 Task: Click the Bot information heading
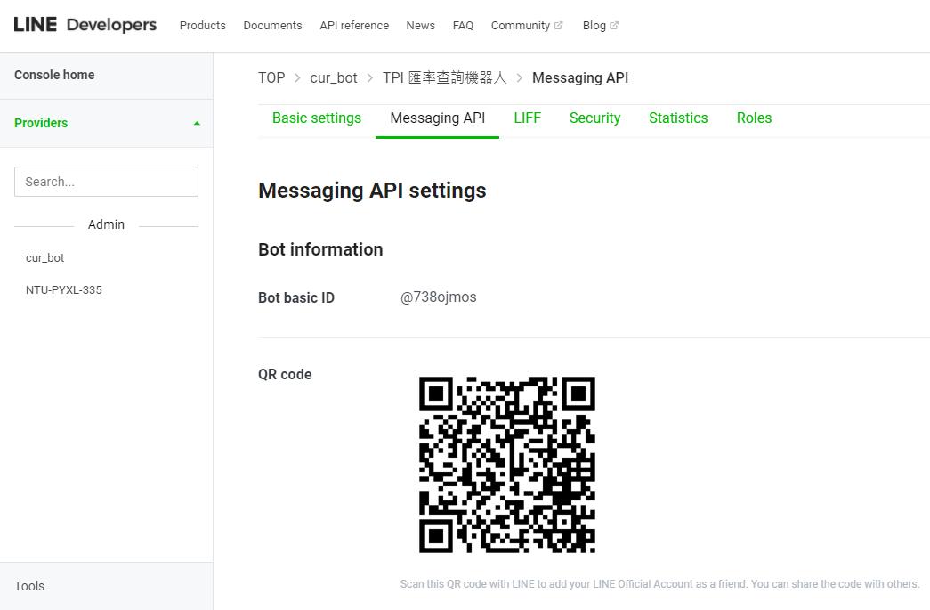click(320, 249)
